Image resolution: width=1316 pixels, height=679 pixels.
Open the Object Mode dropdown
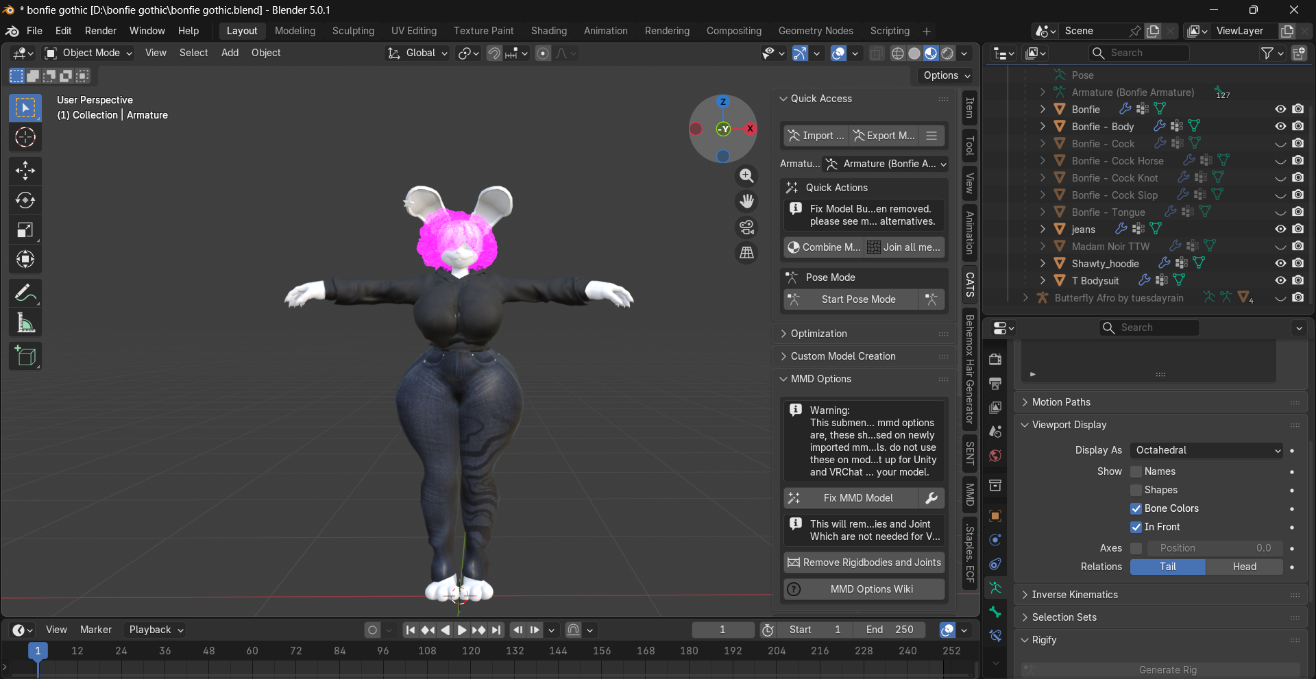pyautogui.click(x=88, y=53)
